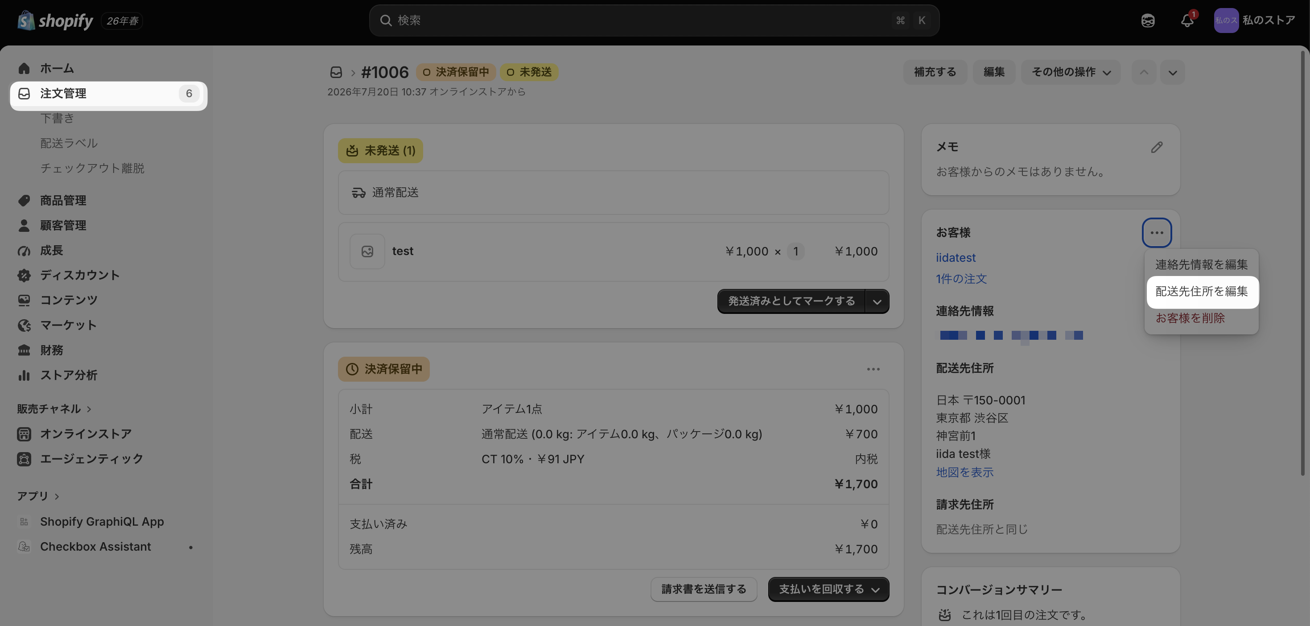This screenshot has height=626, width=1310.
Task: Open 下書き submenu item
Action: 58,118
